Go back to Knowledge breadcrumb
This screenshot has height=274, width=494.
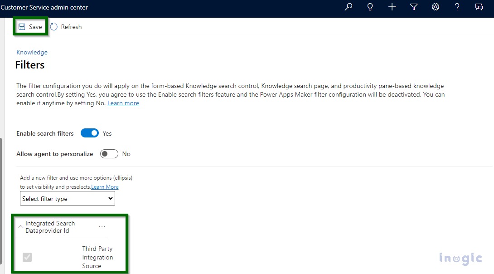coord(32,52)
